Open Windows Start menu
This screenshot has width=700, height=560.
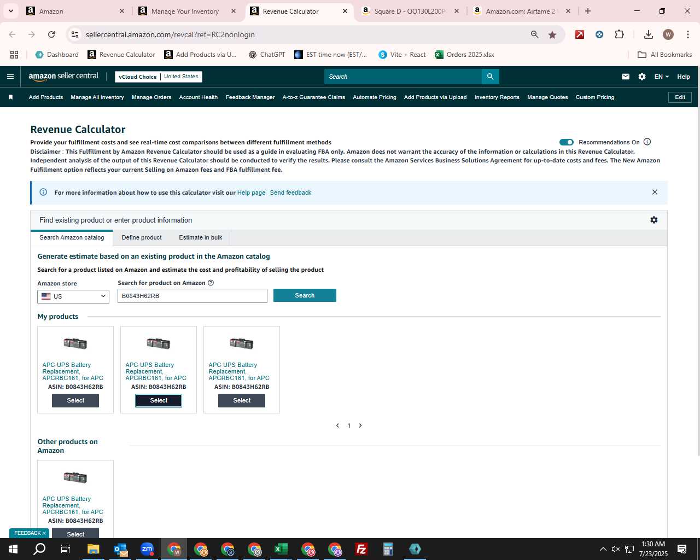tap(13, 549)
